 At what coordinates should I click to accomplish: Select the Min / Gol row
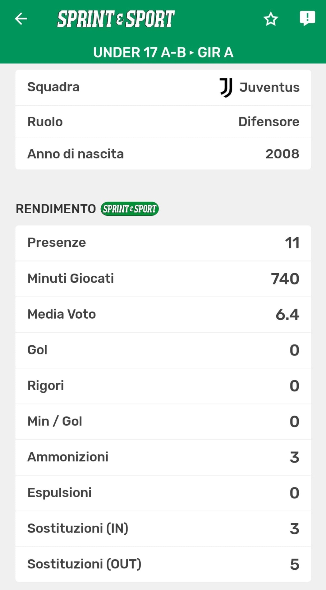point(163,421)
